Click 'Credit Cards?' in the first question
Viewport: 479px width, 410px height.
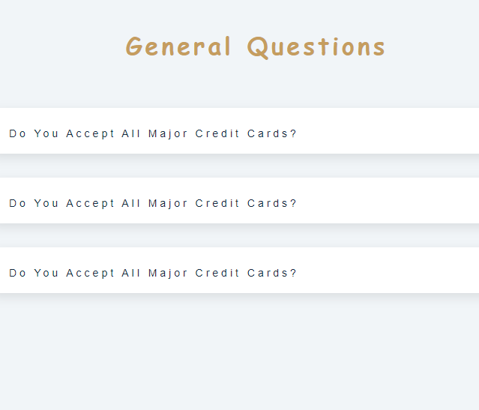click(246, 133)
